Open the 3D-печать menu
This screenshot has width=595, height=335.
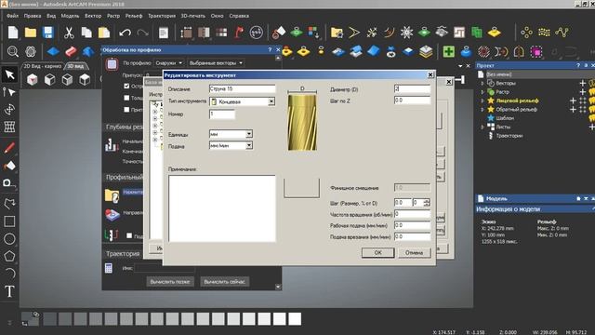pos(192,16)
